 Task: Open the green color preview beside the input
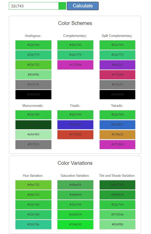point(62,6)
